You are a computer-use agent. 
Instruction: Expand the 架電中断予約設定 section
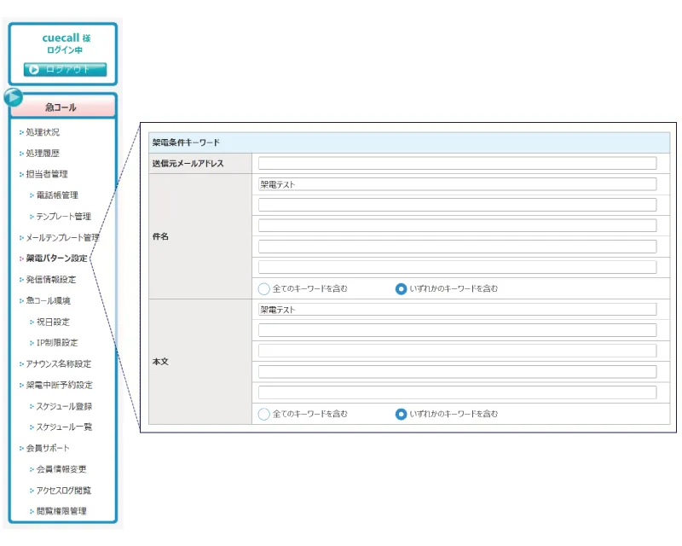[x=59, y=385]
